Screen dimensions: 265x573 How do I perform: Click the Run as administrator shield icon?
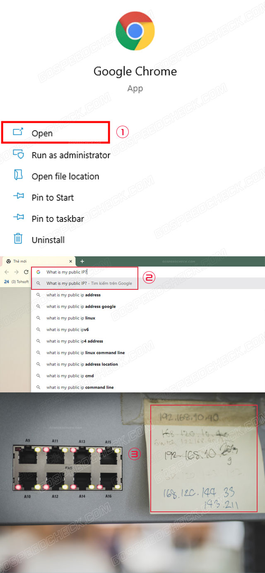click(18, 155)
